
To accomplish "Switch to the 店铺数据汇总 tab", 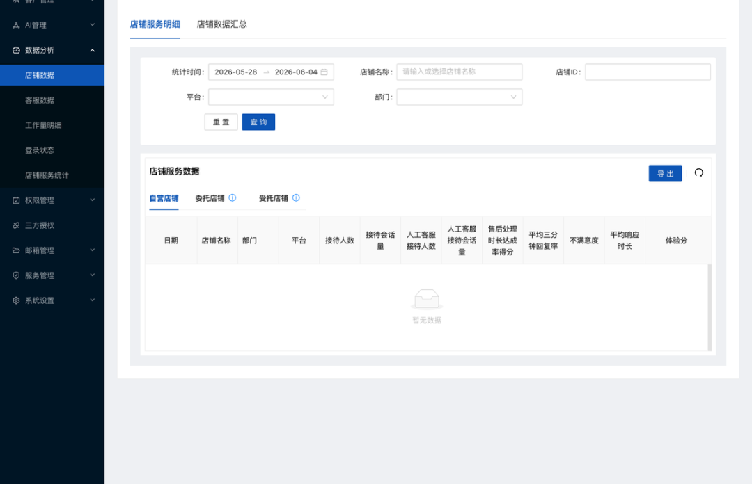I will (221, 24).
